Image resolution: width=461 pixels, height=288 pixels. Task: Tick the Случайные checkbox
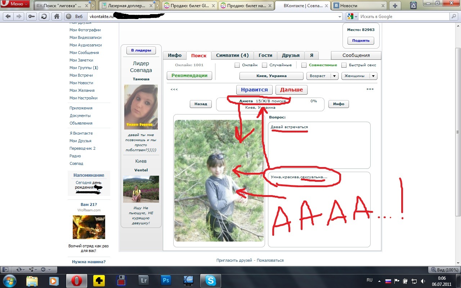tap(264, 65)
